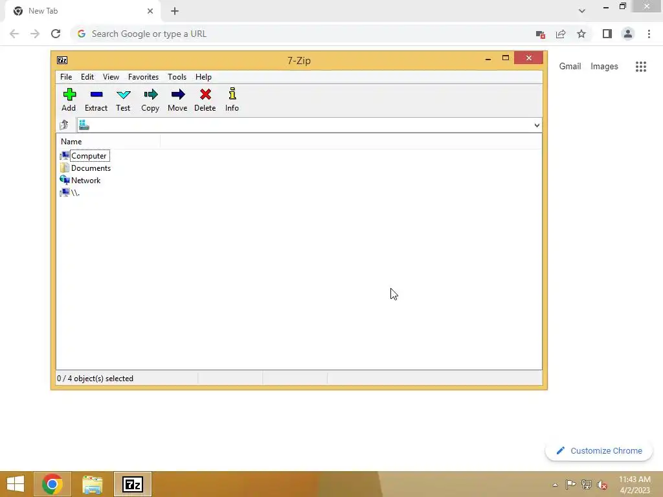Open the Edit menu
The height and width of the screenshot is (497, 663).
click(87, 77)
